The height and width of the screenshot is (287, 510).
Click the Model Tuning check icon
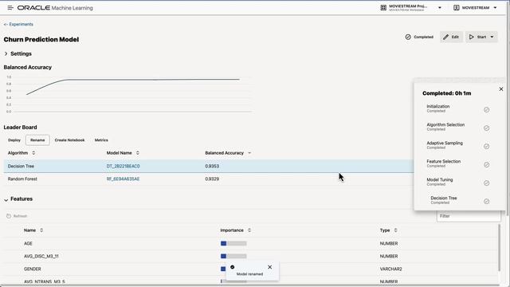[486, 183]
